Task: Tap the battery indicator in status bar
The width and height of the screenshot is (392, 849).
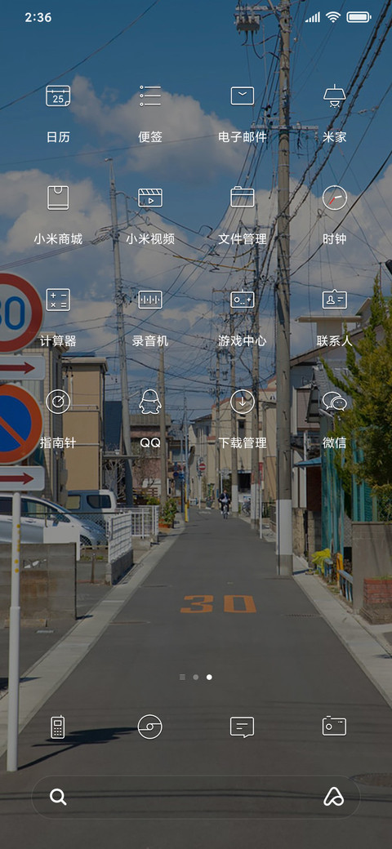Action: click(359, 17)
